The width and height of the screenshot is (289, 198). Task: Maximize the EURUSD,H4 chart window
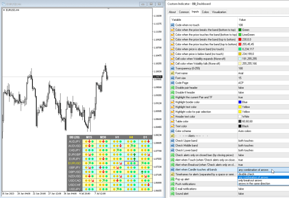(x=151, y=4)
